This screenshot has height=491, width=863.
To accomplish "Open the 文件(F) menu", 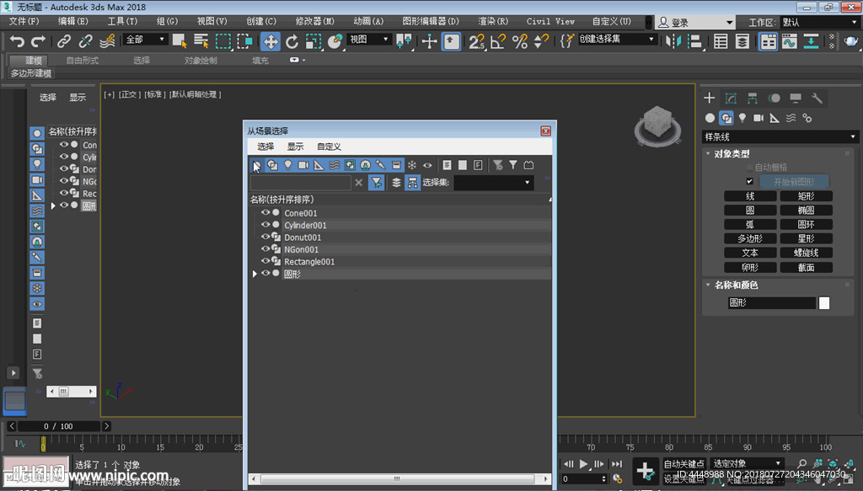I will click(x=24, y=21).
